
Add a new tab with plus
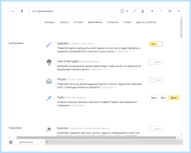[x=47, y=142]
